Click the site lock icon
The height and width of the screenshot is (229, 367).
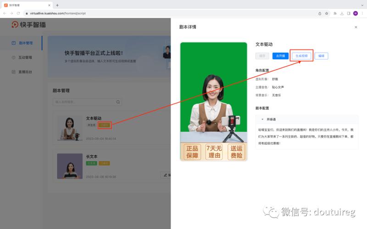tap(27, 13)
